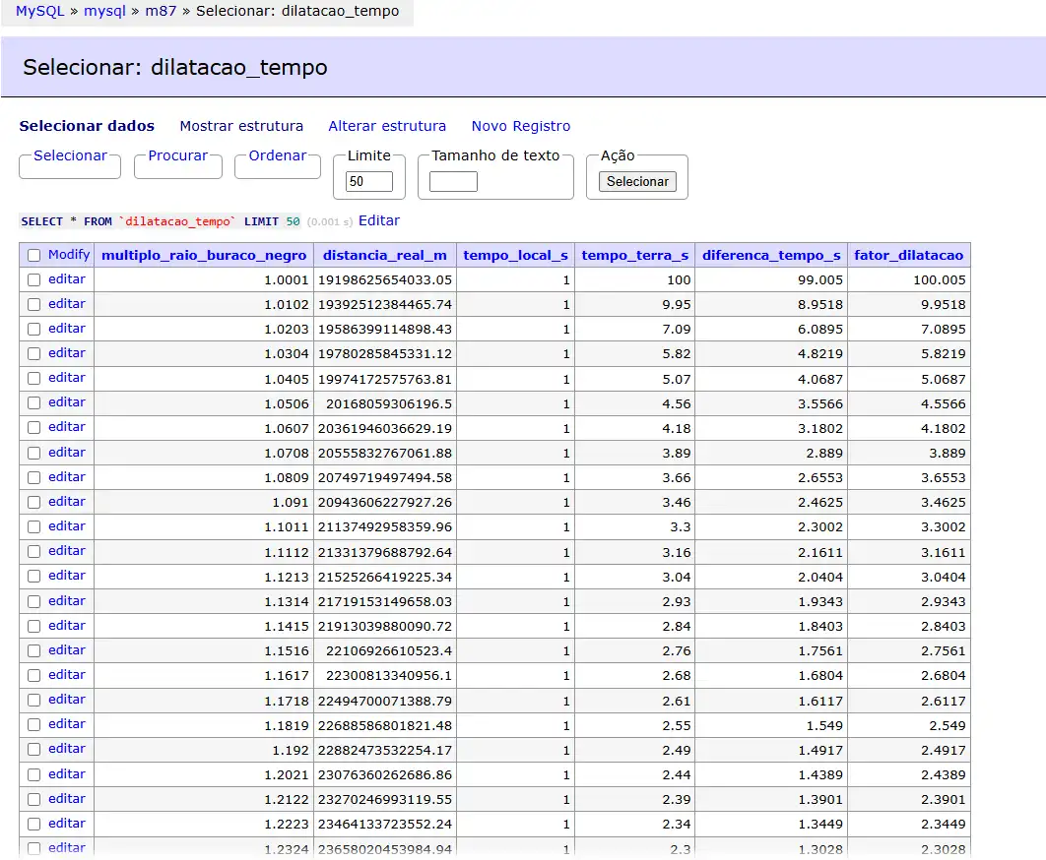This screenshot has width=1046, height=860.
Task: Click the Selecionar button under Ação
Action: (637, 181)
